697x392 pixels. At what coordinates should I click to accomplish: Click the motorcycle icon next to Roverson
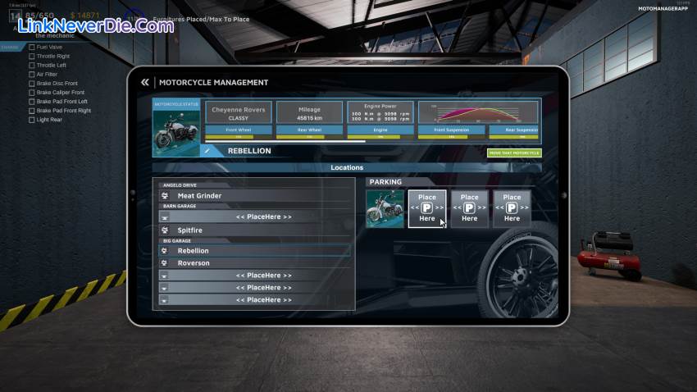[x=165, y=263]
